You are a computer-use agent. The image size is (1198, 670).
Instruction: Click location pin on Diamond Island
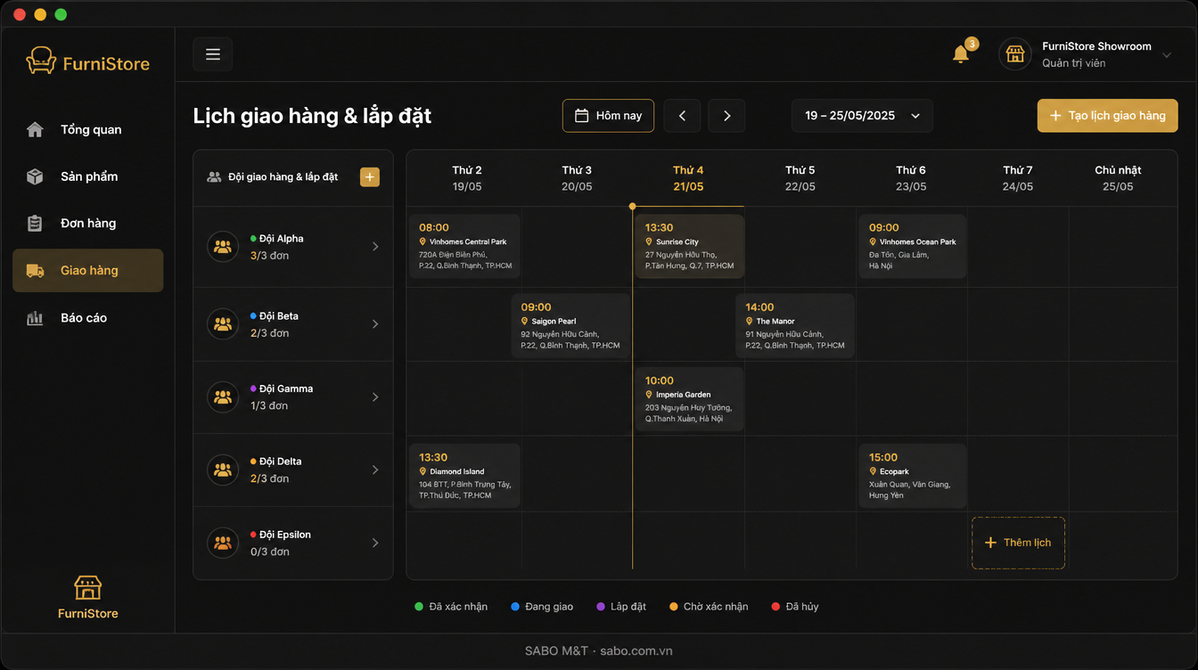coord(423,471)
